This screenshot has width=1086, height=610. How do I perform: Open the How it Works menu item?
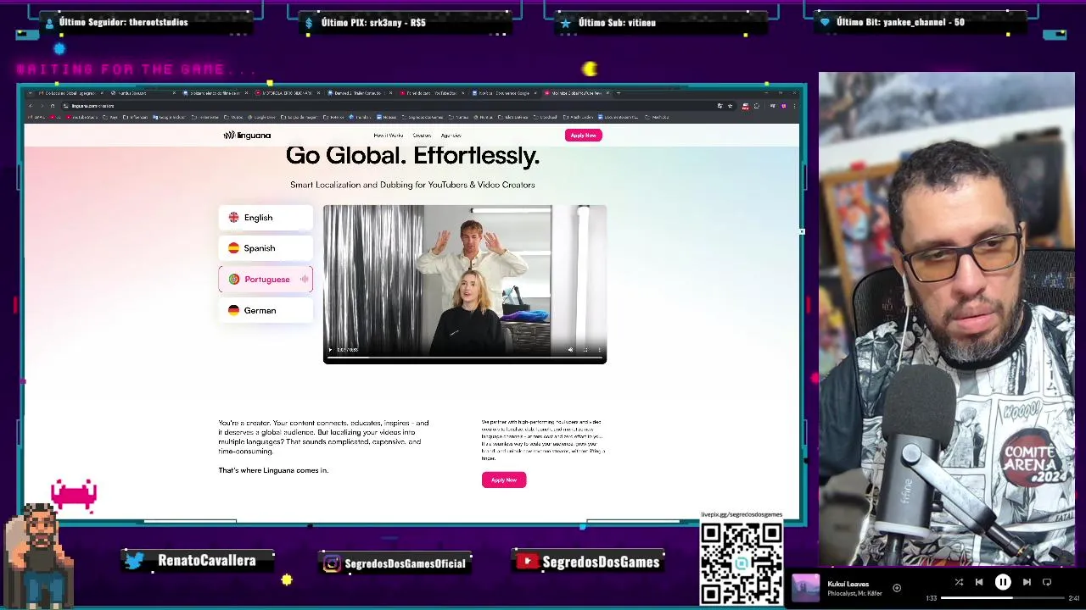pos(389,136)
